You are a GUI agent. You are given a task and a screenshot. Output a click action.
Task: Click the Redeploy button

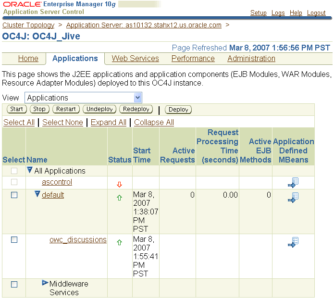136,109
